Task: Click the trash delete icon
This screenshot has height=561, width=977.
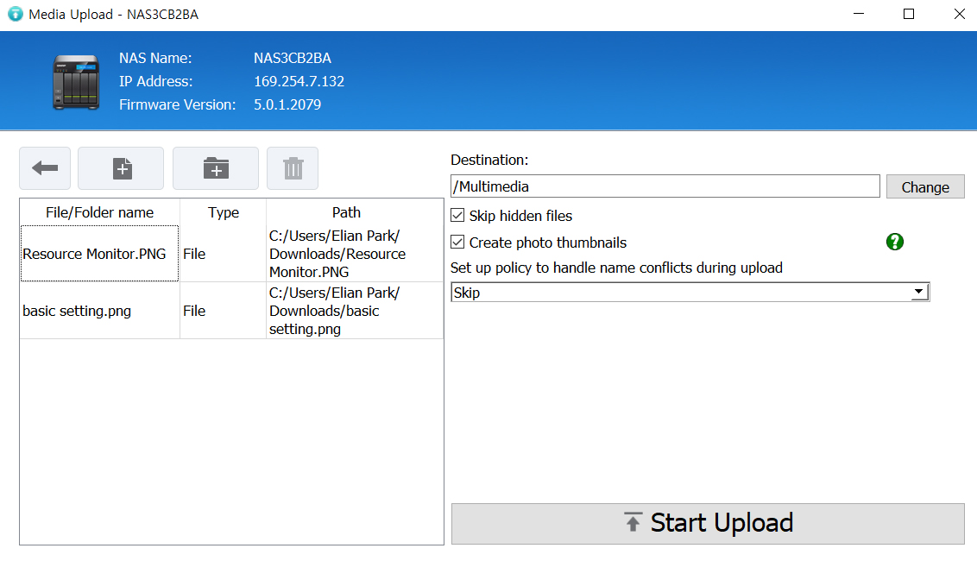Action: (x=293, y=168)
